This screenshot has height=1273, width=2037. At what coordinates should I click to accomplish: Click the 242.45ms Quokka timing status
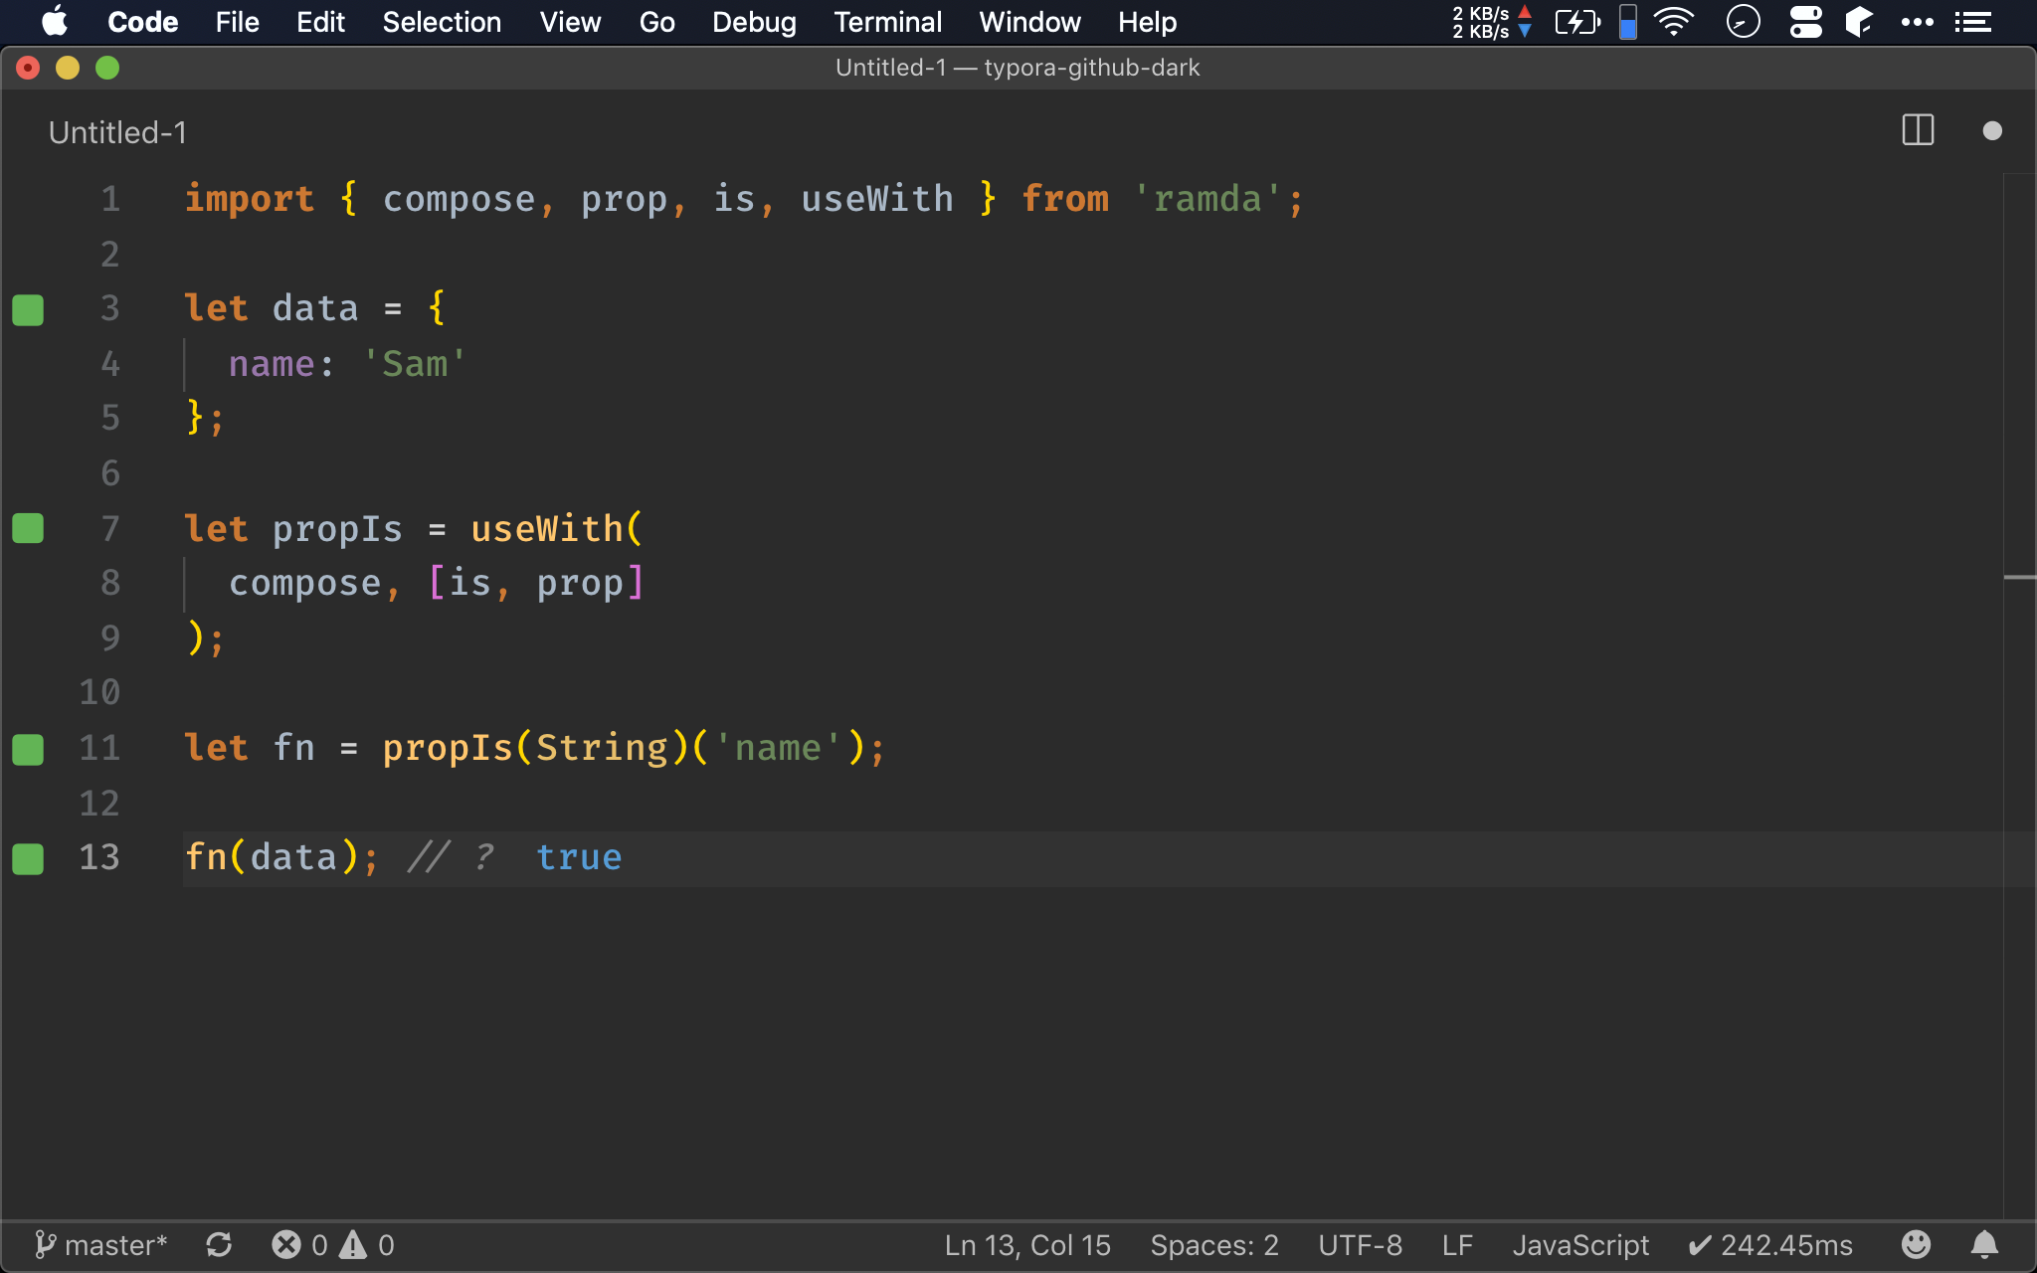pyautogui.click(x=1770, y=1245)
